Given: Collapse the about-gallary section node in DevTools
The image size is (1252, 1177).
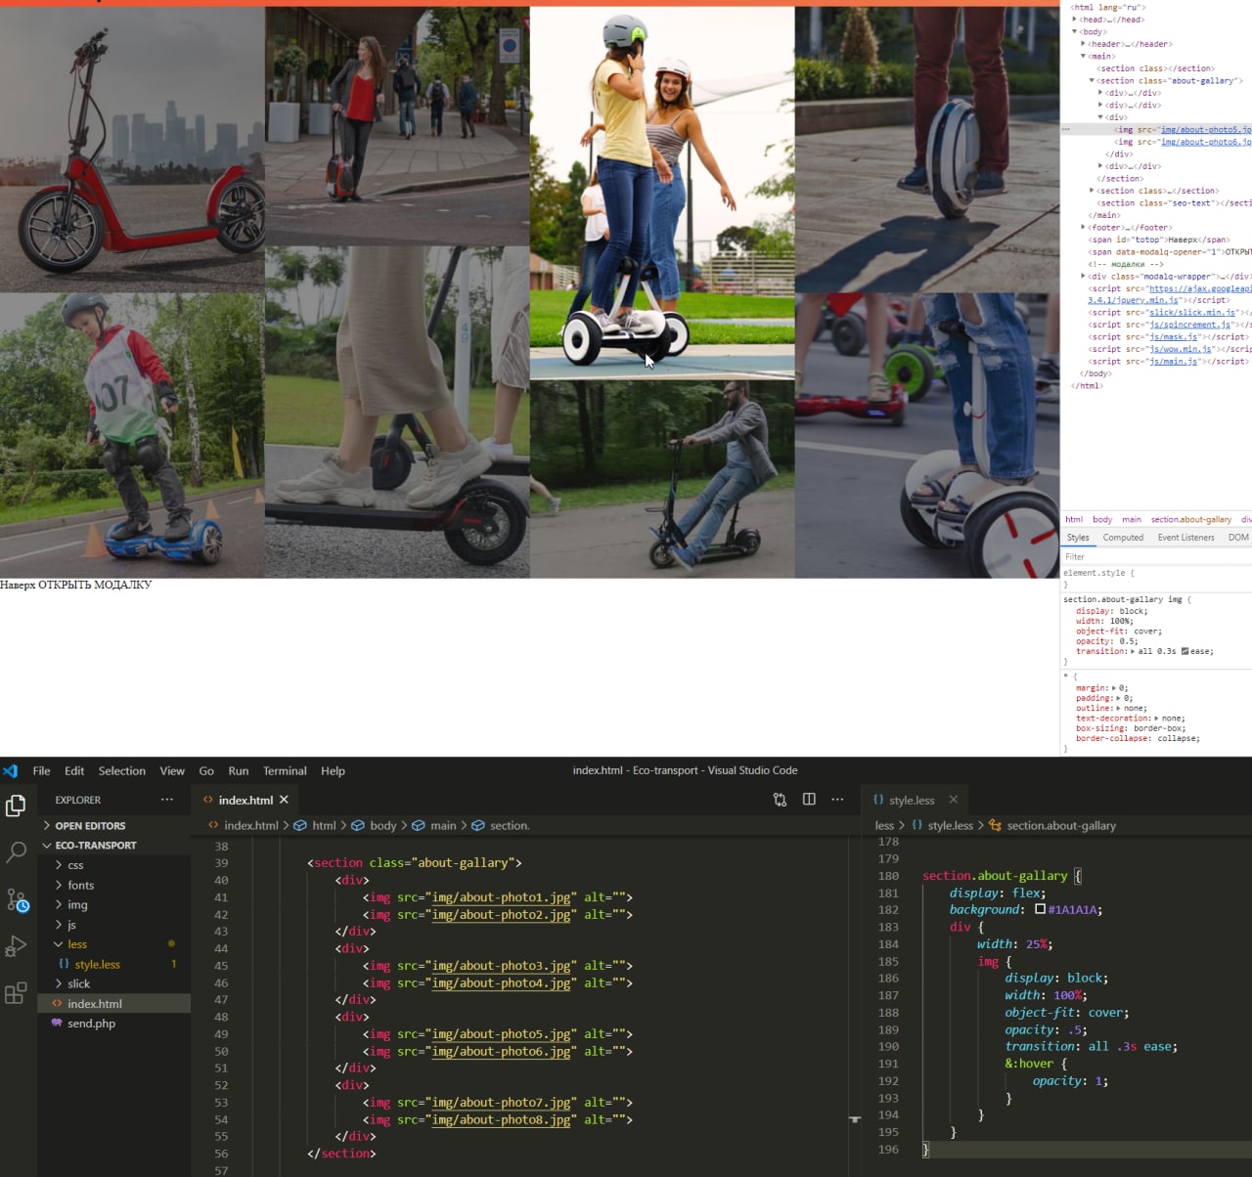Looking at the screenshot, I should point(1092,80).
